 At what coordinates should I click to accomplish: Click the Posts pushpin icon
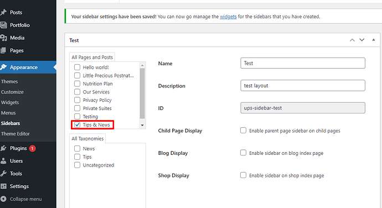pyautogui.click(x=3, y=12)
